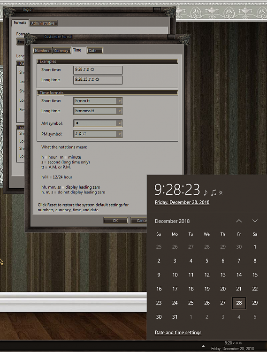The width and height of the screenshot is (267, 352).
Task: Open the PM symbol dropdown
Action: click(x=120, y=134)
